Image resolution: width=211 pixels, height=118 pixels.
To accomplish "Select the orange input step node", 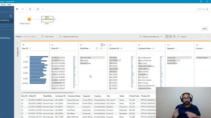I will tap(29, 19).
